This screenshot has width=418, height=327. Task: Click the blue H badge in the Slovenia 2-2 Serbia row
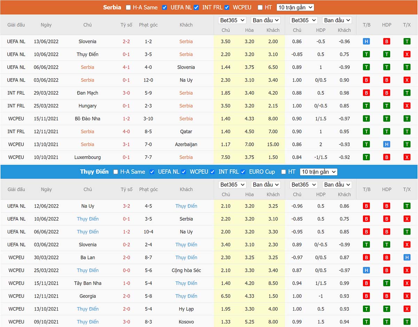tap(366, 42)
